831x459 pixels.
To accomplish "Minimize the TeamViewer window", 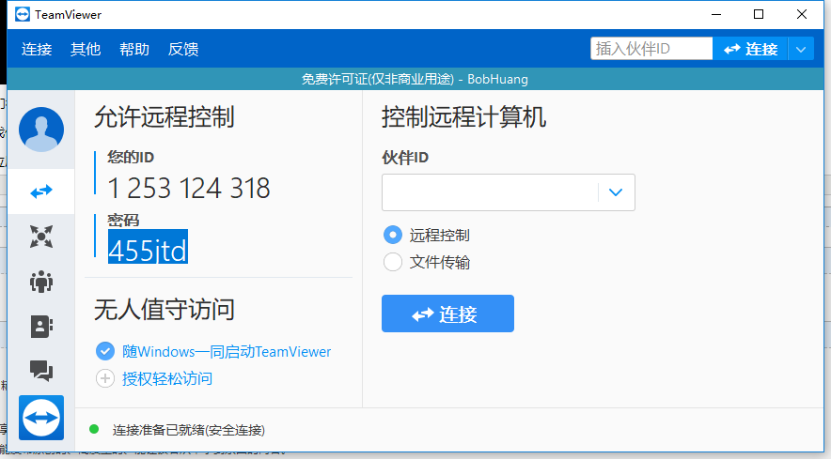I will tap(716, 14).
